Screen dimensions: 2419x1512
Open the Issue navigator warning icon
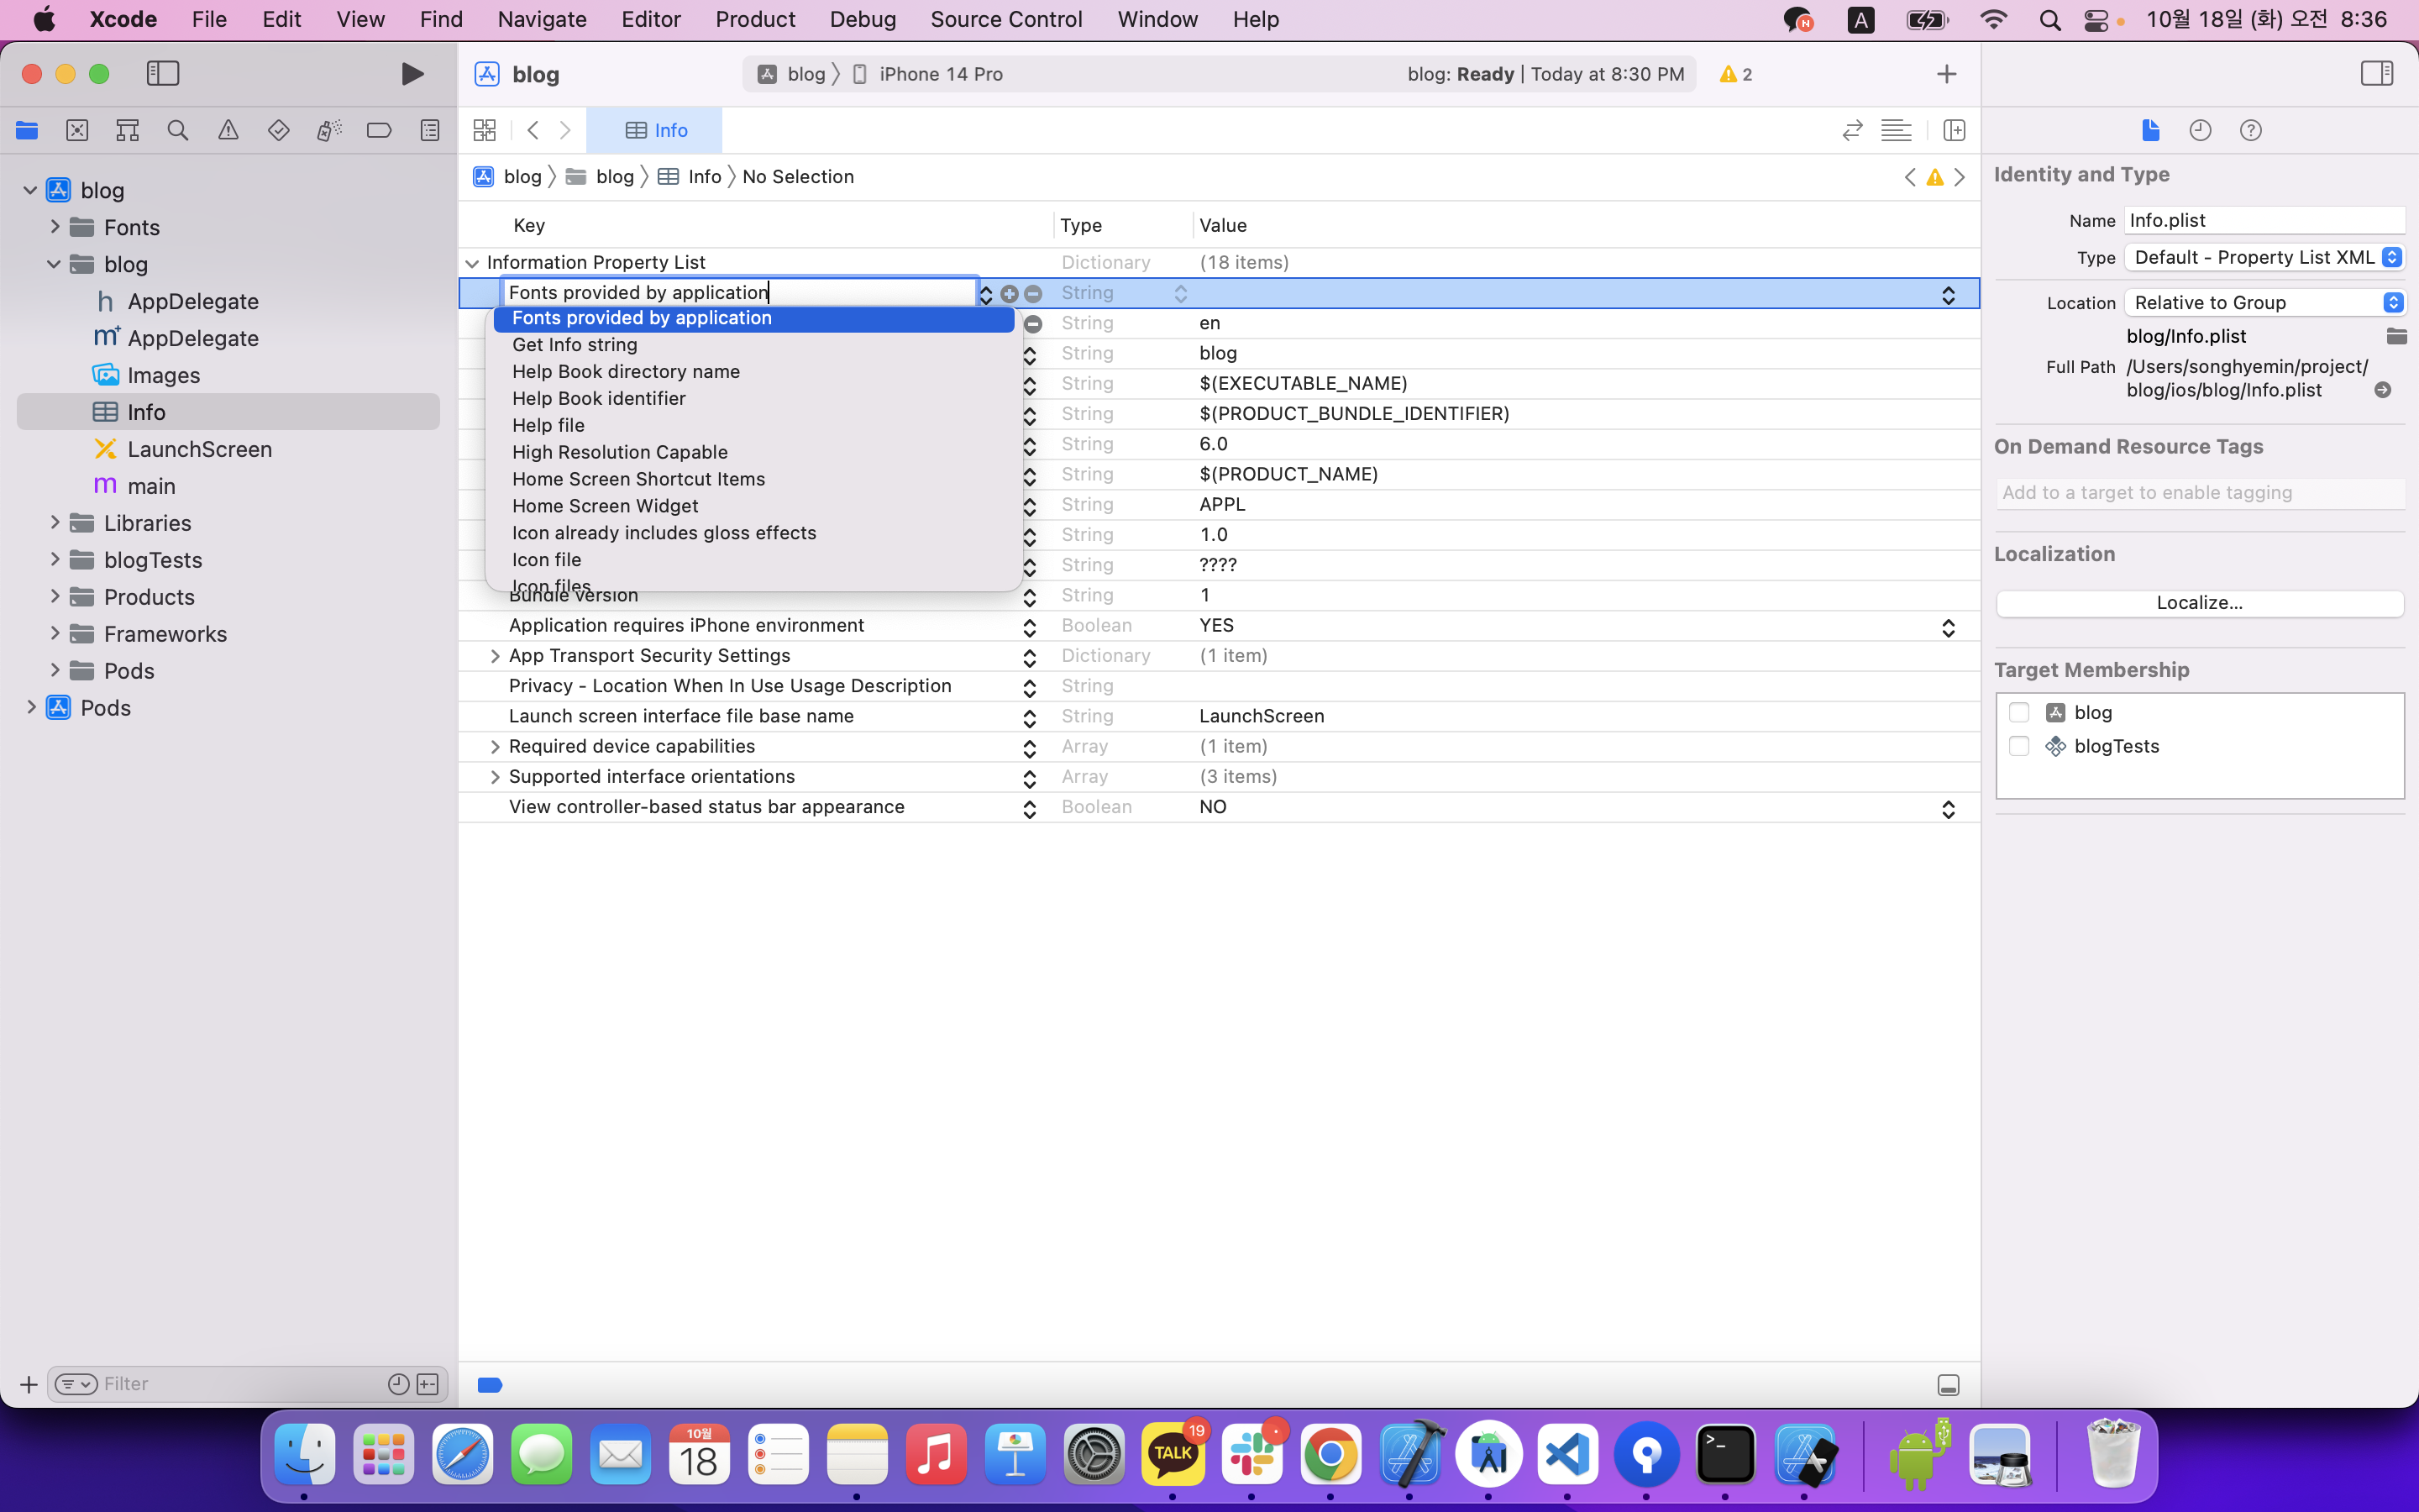tap(228, 130)
